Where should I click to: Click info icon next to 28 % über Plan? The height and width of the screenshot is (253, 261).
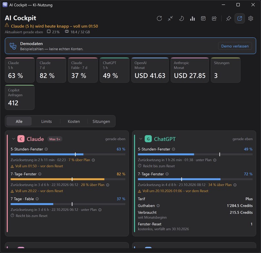(108, 185)
